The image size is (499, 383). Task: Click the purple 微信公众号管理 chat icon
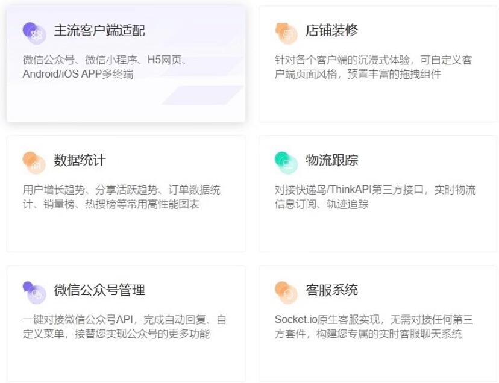[34, 291]
